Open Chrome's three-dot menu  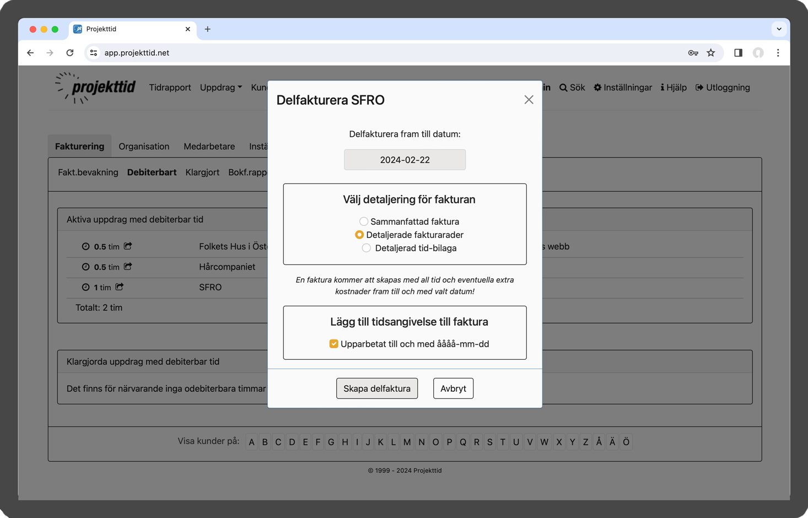click(778, 53)
